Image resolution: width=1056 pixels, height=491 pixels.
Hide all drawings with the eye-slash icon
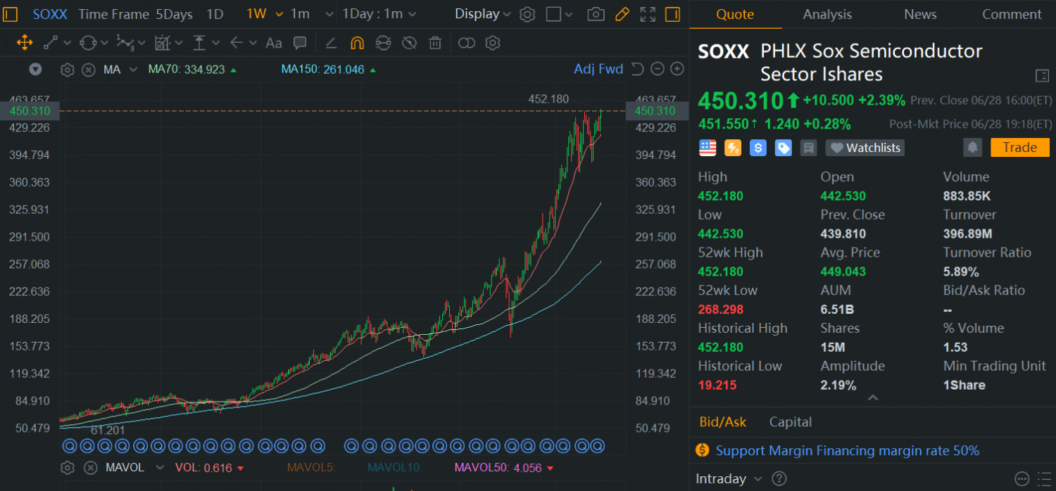point(409,43)
